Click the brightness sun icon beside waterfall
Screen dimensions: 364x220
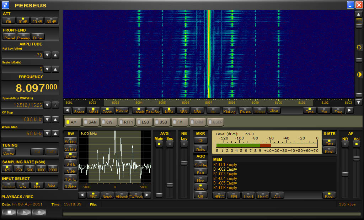coord(359,48)
